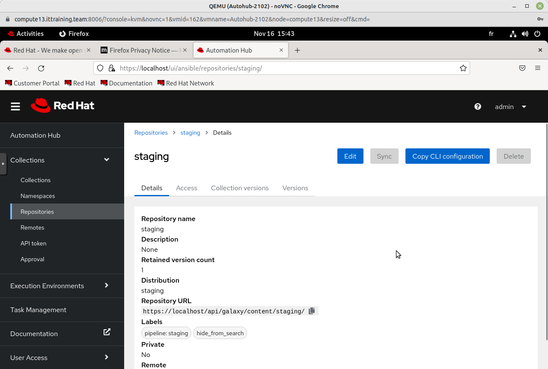Viewport: 548px width, 369px height.
Task: Select Repositories in the sidebar
Action: click(x=67, y=212)
